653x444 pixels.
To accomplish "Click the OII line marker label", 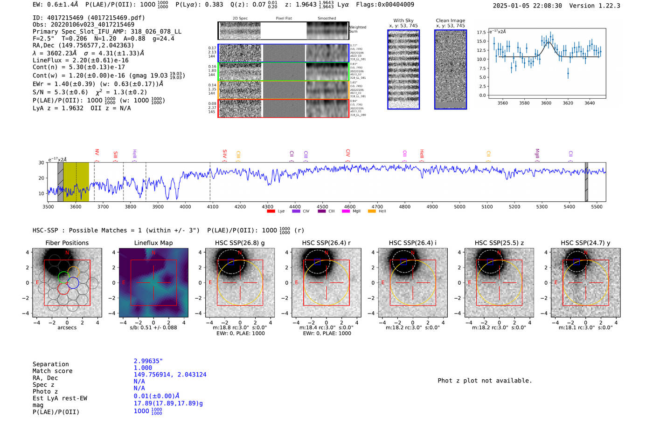I will pos(405,153).
